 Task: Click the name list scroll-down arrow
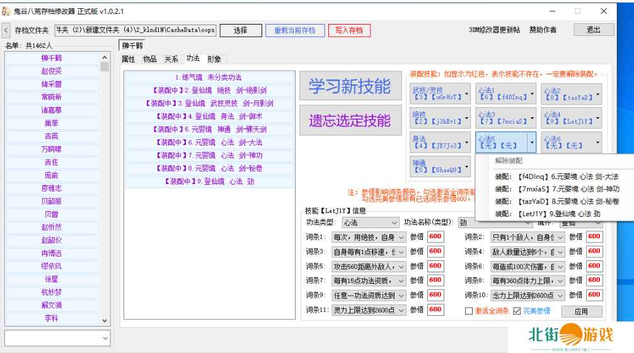[105, 320]
